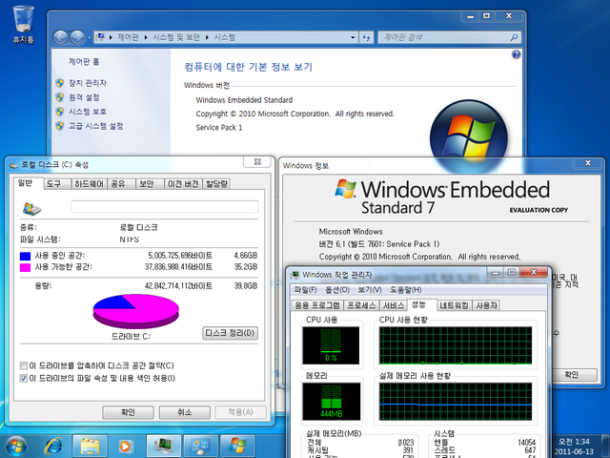Switch to 서비스 tab in Task Manager

click(x=394, y=305)
